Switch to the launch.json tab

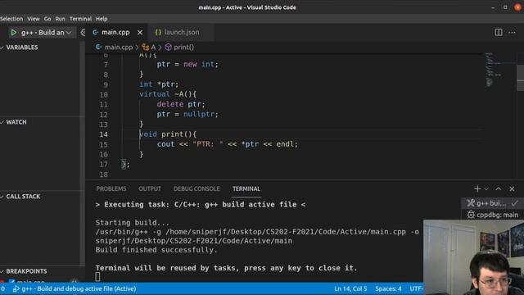[x=182, y=33]
